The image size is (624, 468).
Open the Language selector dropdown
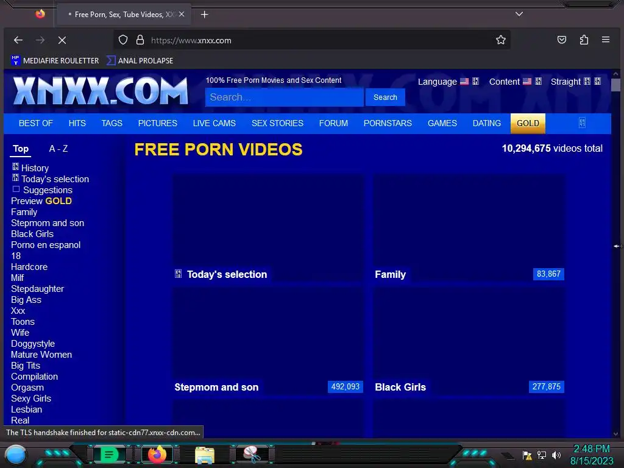(x=448, y=82)
